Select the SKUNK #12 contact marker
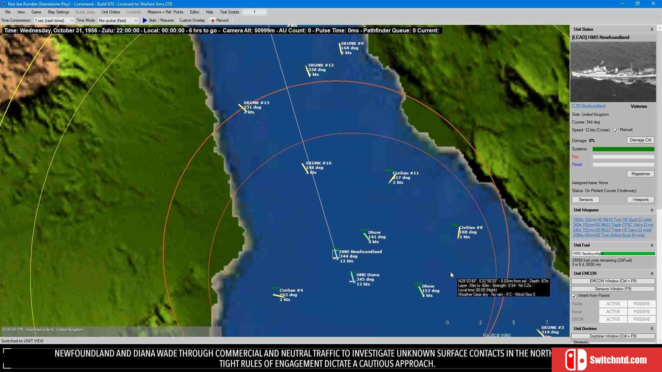The width and height of the screenshot is (662, 372). (308, 71)
